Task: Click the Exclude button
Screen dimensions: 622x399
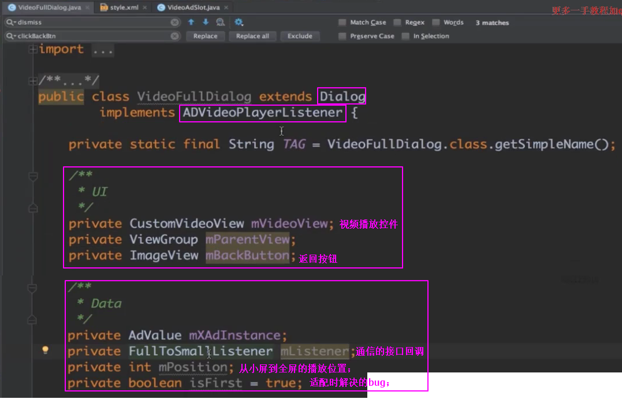Action: (300, 36)
